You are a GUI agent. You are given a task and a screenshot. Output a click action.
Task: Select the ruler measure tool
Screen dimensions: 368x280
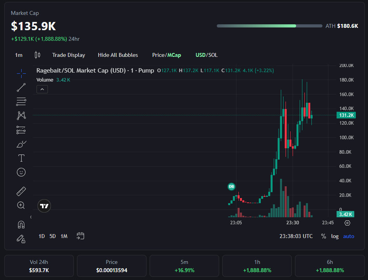[x=21, y=191]
